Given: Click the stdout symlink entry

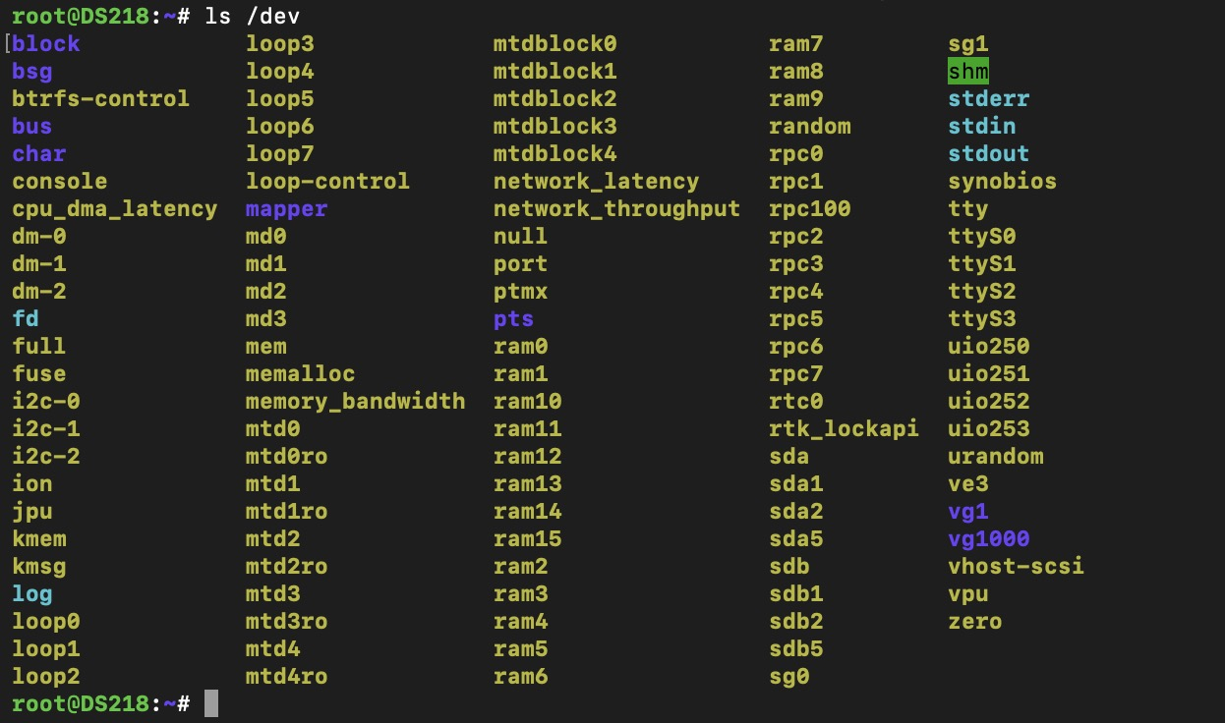Looking at the screenshot, I should [x=988, y=154].
